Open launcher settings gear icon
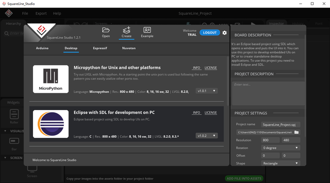 click(224, 33)
